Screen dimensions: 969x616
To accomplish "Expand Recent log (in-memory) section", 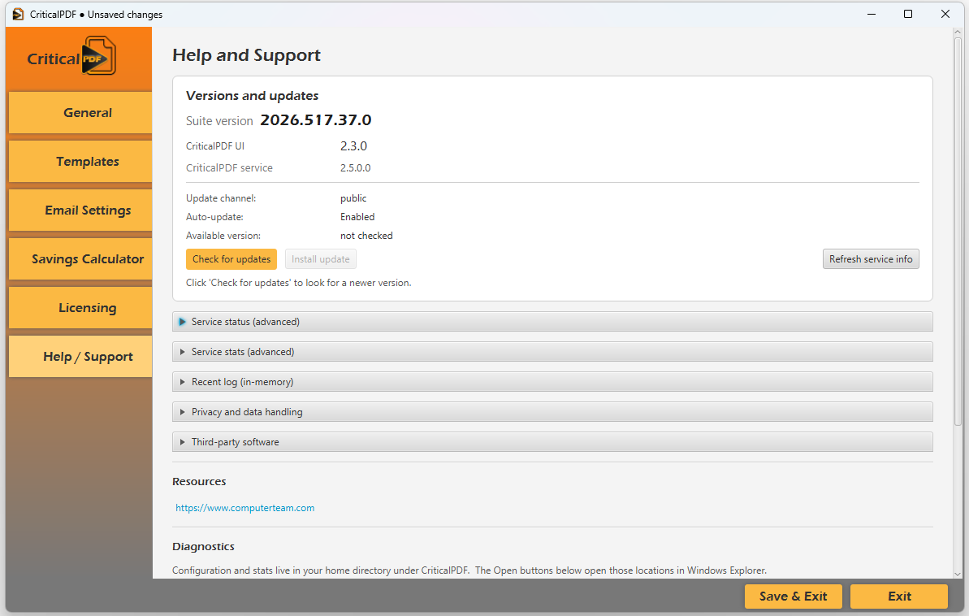I will pos(552,382).
